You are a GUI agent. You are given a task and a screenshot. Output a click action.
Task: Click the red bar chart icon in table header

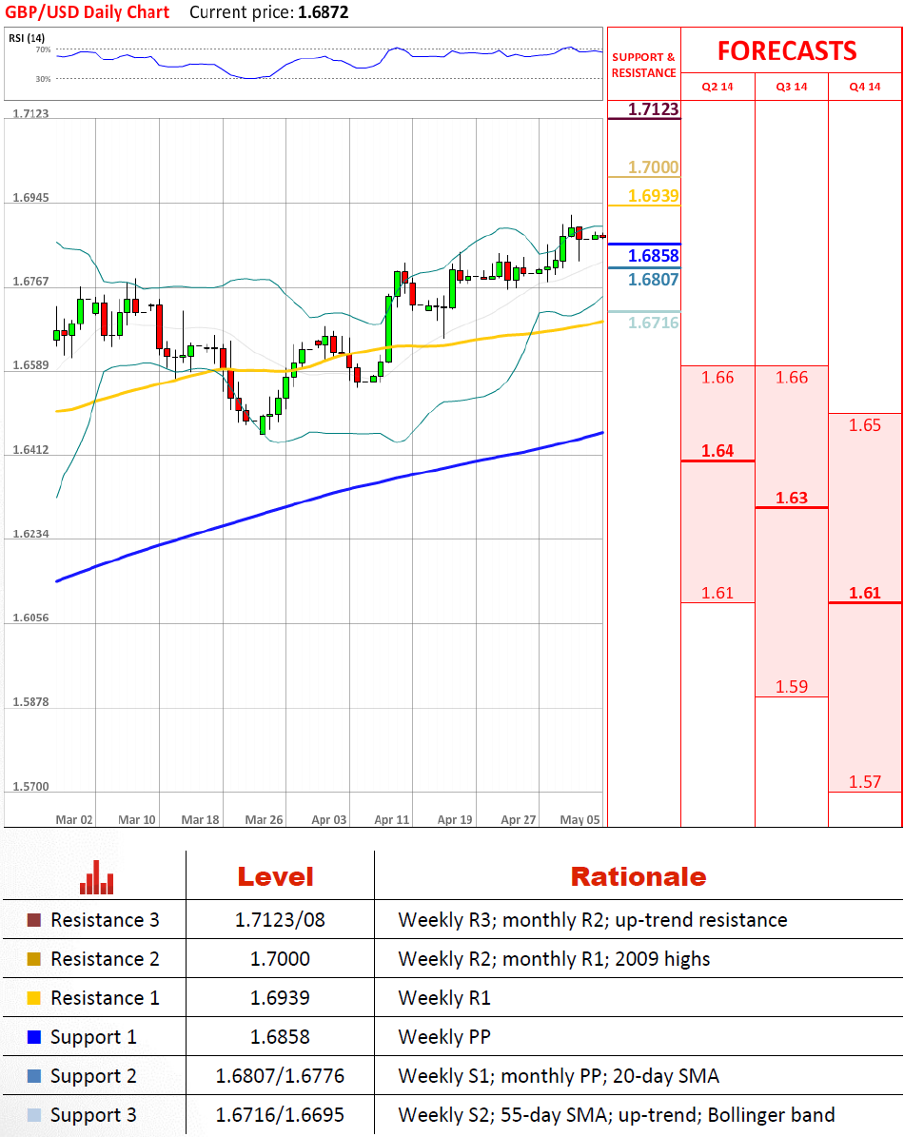coord(96,877)
